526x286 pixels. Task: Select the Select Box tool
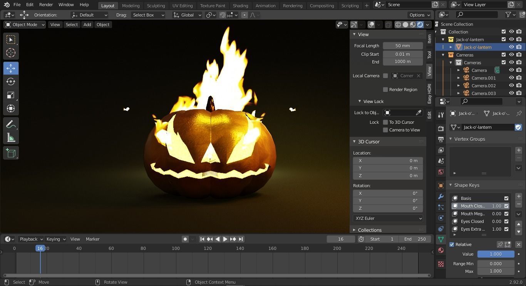point(11,40)
